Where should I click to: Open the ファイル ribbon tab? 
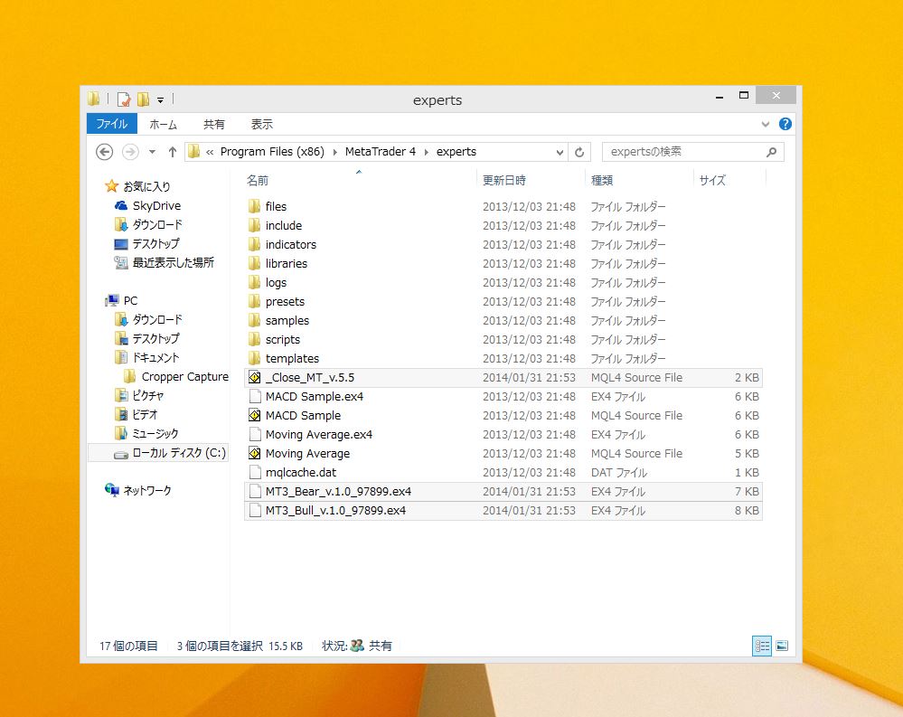112,124
